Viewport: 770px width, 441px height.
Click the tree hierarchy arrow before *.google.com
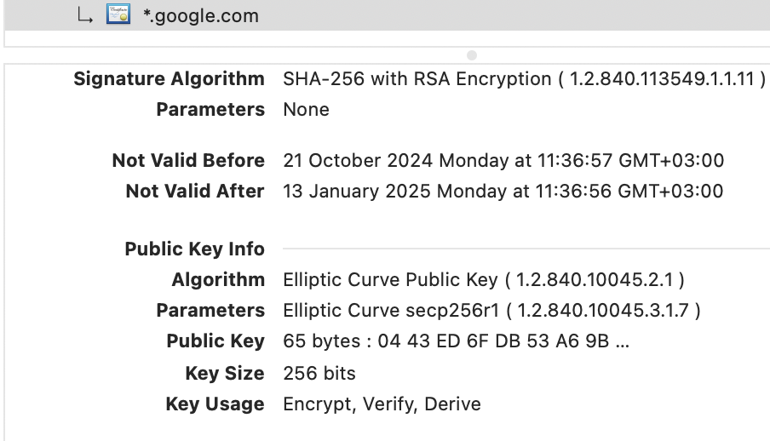[x=85, y=15]
